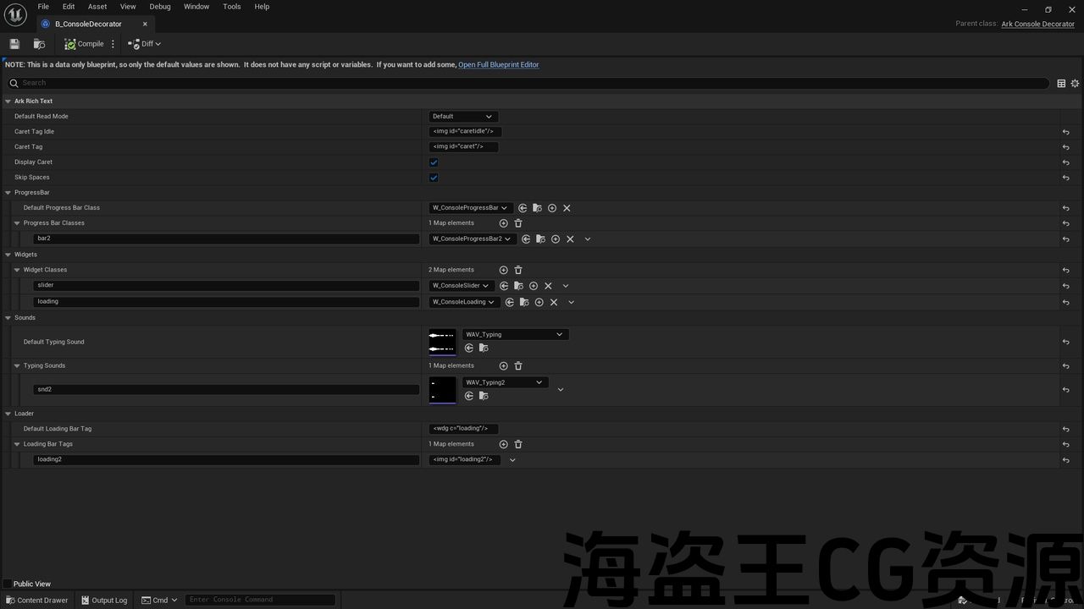Image resolution: width=1084 pixels, height=609 pixels.
Task: Click the Browse to asset icon in toolbar
Action: click(39, 44)
